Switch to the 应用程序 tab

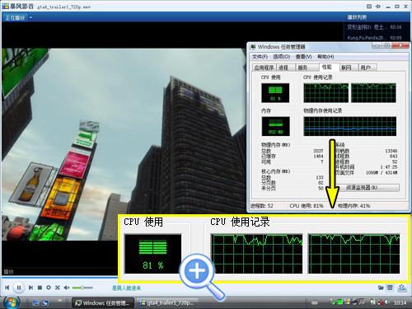pyautogui.click(x=264, y=68)
